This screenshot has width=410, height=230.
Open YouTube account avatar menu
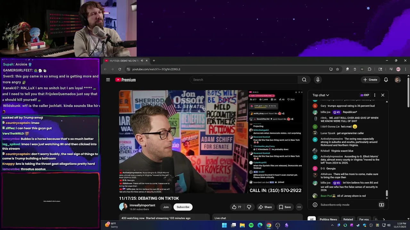398,80
